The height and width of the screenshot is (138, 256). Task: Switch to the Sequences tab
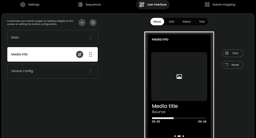coord(89,4)
